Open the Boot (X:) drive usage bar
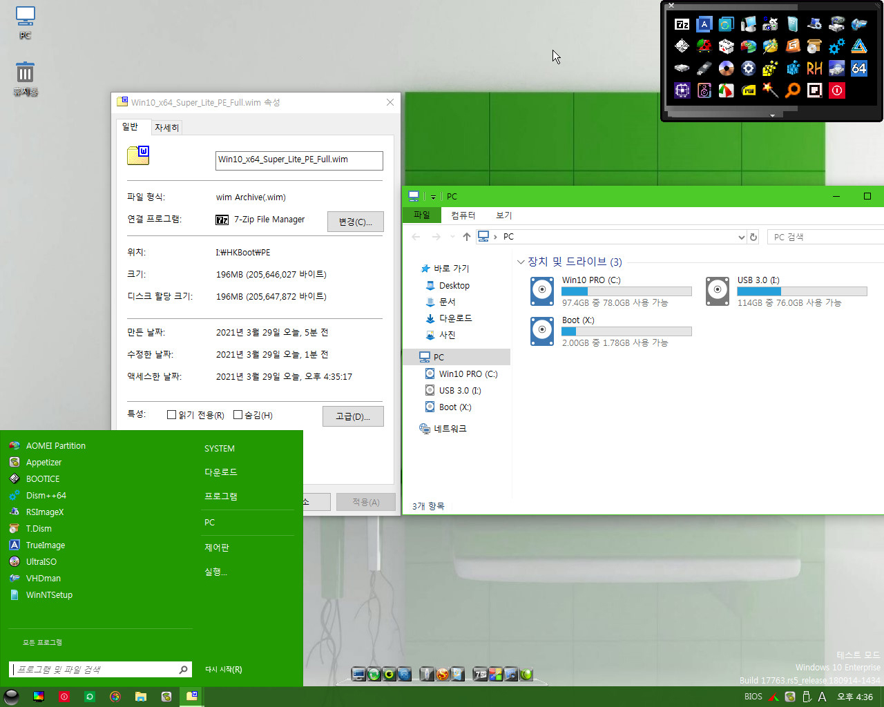The image size is (884, 707). (x=626, y=331)
